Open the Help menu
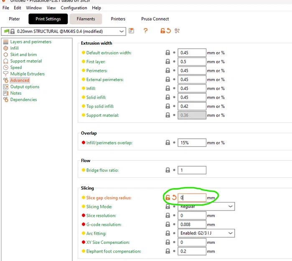 [x=96, y=8]
